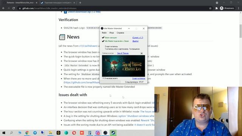Open the Chrome three-dot menu
This screenshot has width=242, height=136.
coord(239,8)
